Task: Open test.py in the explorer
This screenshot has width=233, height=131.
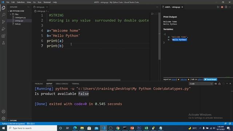Action: [18, 24]
